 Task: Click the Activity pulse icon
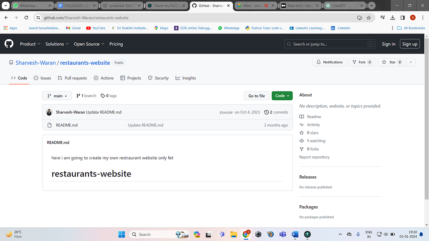302,125
